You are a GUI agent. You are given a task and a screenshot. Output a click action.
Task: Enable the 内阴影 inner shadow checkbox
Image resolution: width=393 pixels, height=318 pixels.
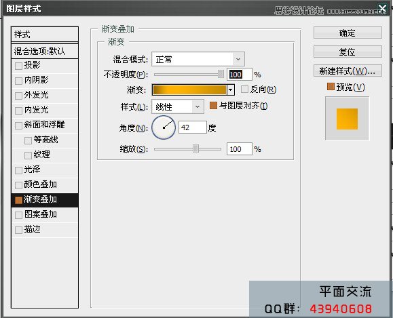coord(18,81)
